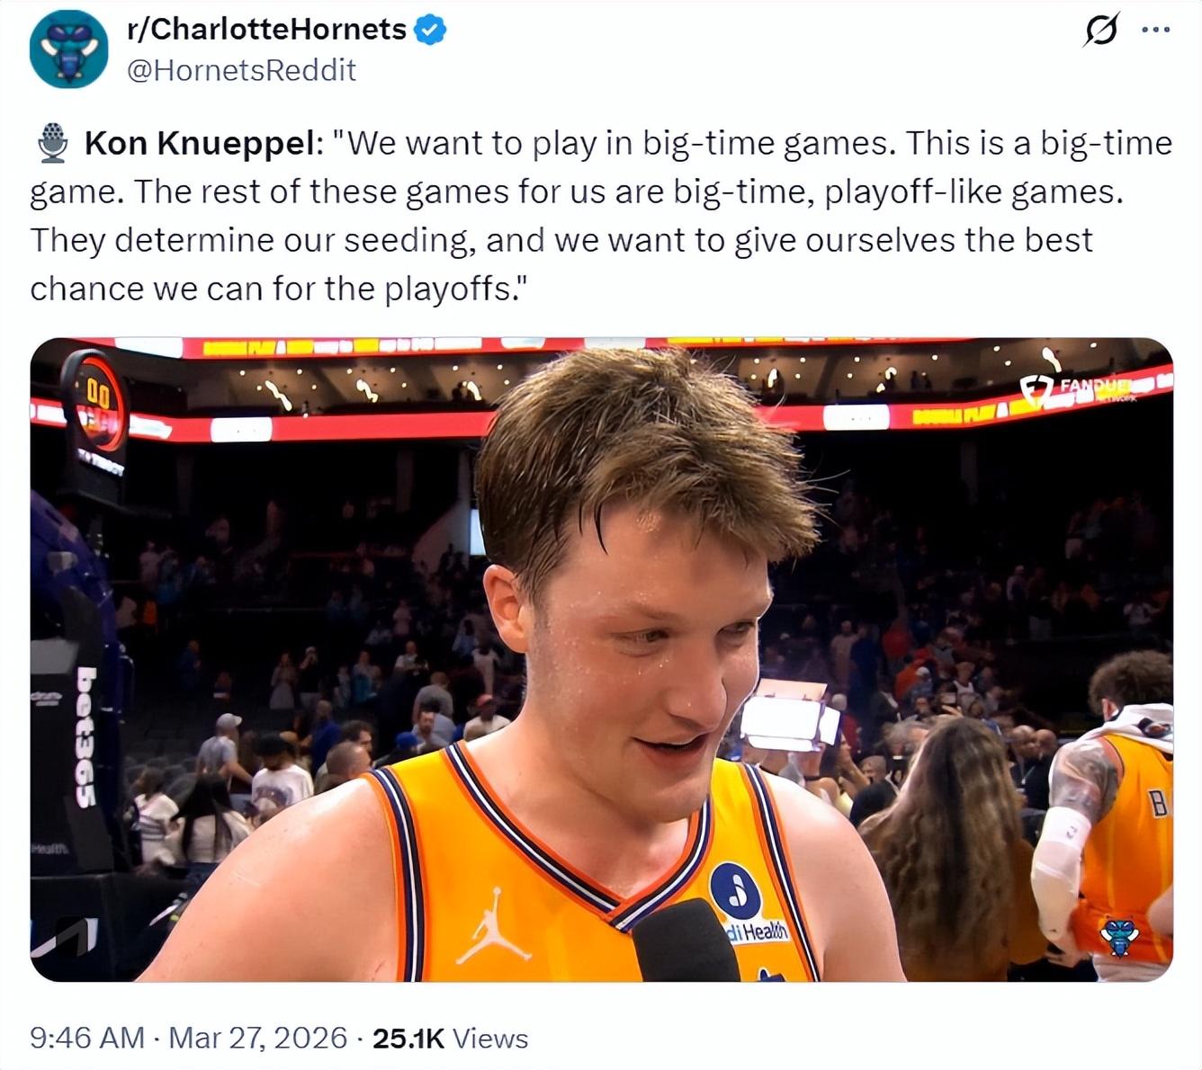Click the black interview microphone in photo

pos(684,942)
